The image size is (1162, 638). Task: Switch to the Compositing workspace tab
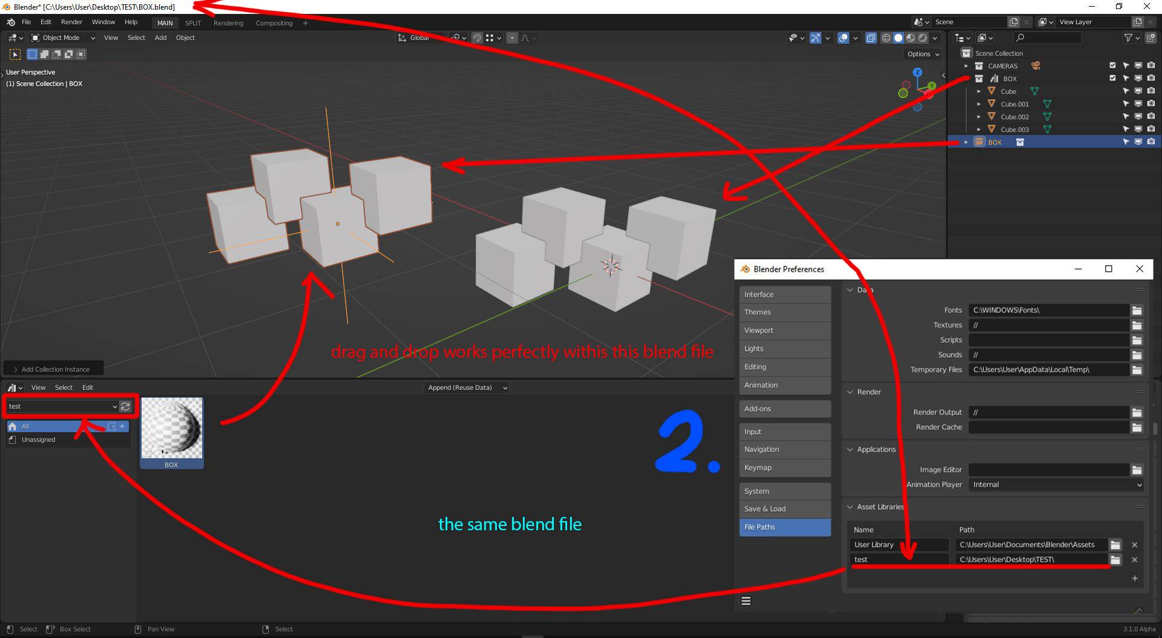point(274,23)
